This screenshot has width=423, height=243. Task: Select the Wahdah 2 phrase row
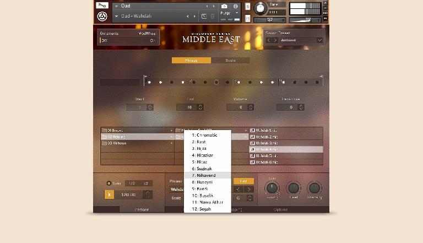tap(286, 137)
